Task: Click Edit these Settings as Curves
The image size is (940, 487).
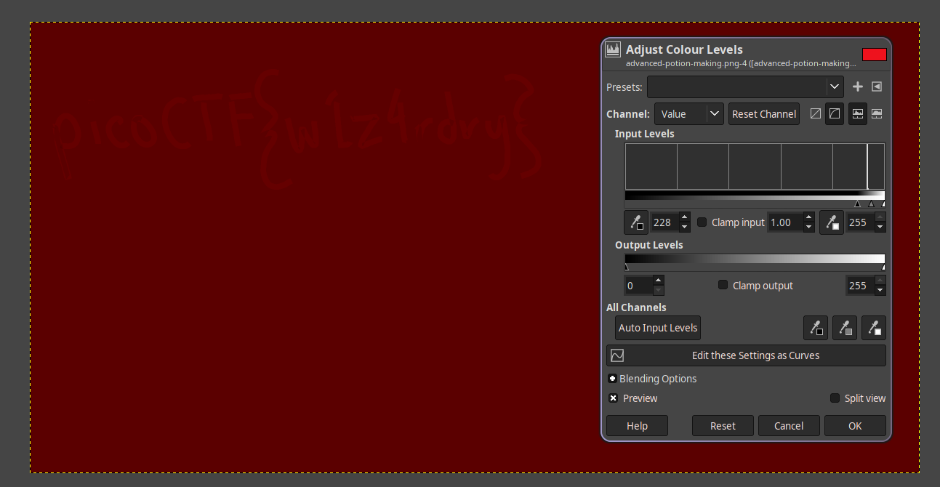Action: click(x=746, y=355)
